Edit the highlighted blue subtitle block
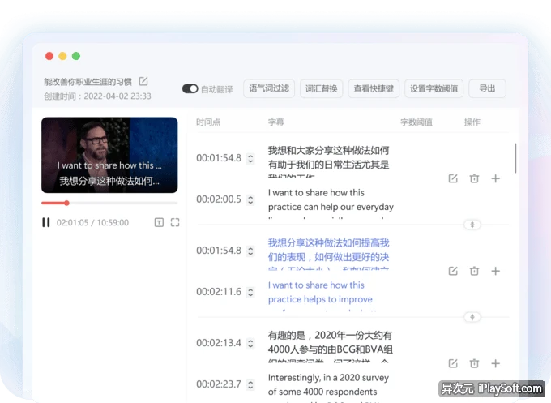The width and height of the screenshot is (551, 403). [453, 271]
